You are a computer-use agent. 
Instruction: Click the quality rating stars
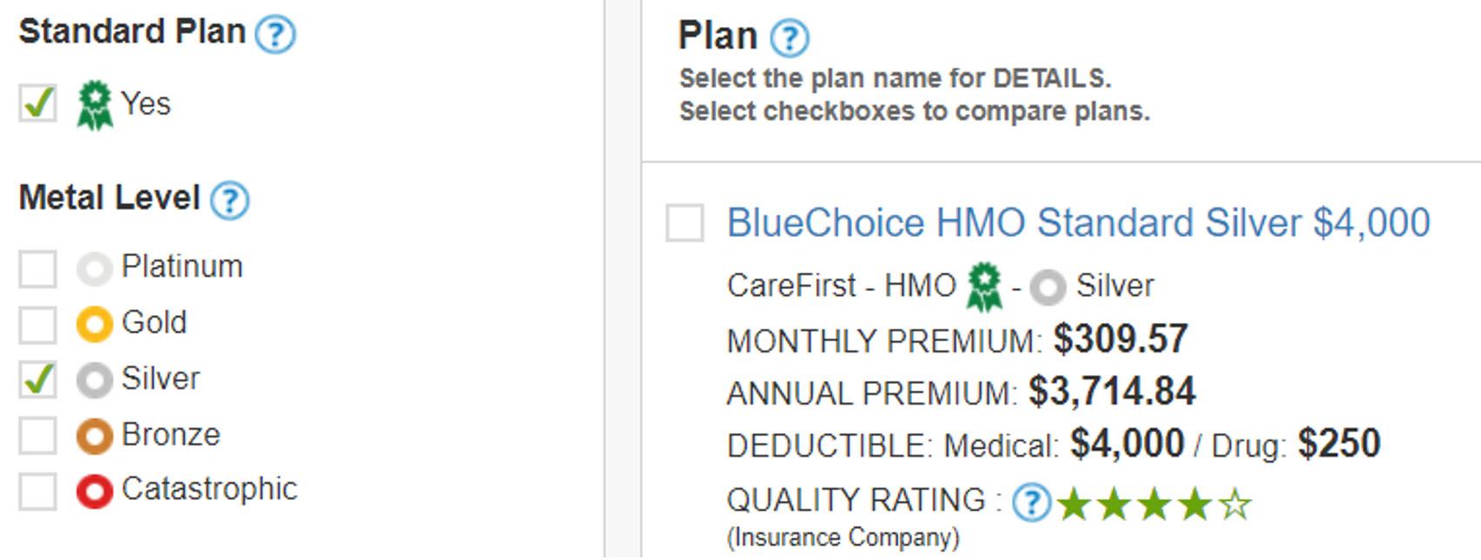coord(1154,504)
